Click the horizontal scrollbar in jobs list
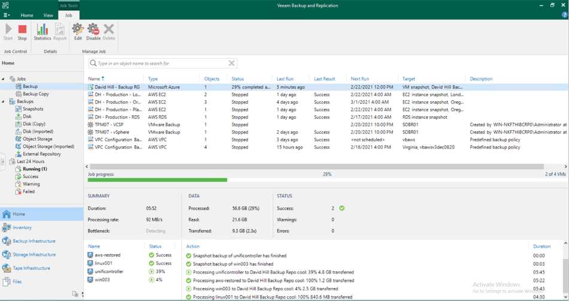This screenshot has height=301, width=569. coord(317,166)
